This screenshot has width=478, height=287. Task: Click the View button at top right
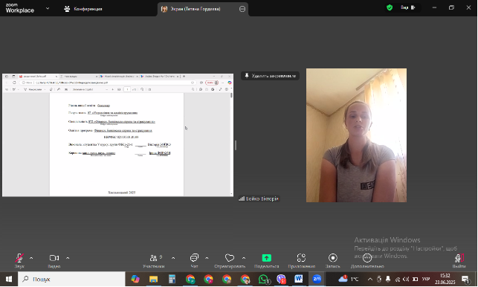point(408,7)
